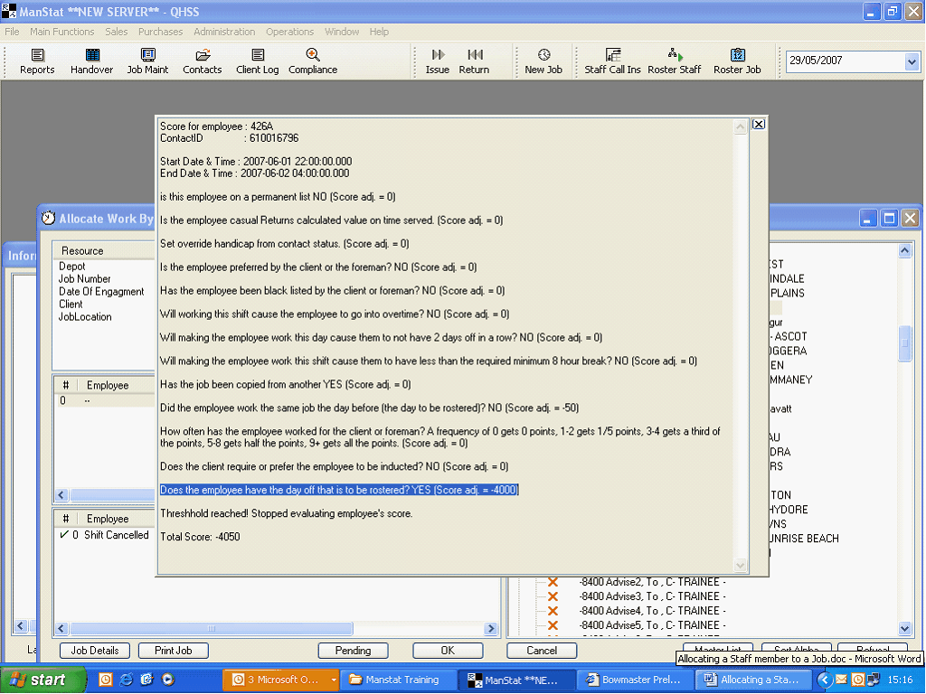Click the Handover toolbar icon
The width and height of the screenshot is (926, 694).
[91, 61]
